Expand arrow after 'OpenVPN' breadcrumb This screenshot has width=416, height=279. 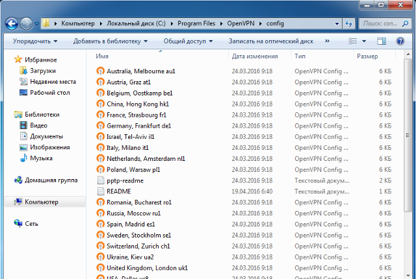pyautogui.click(x=260, y=23)
